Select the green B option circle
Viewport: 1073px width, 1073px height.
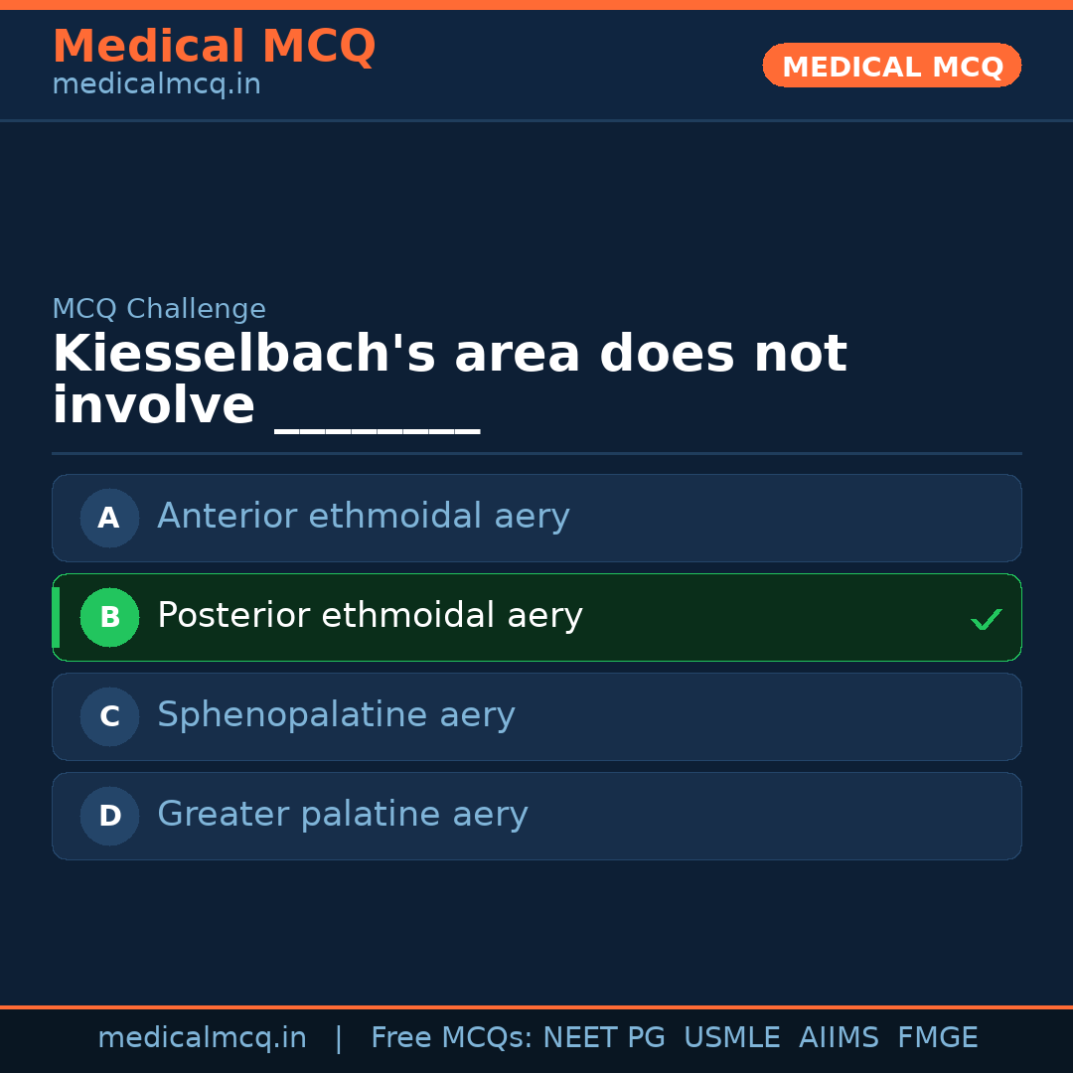(x=109, y=617)
